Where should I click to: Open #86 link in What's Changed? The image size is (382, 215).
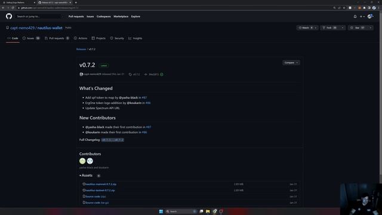point(148,103)
